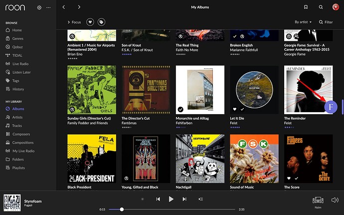
Task: Open Composers in My Library
Action: [18, 134]
